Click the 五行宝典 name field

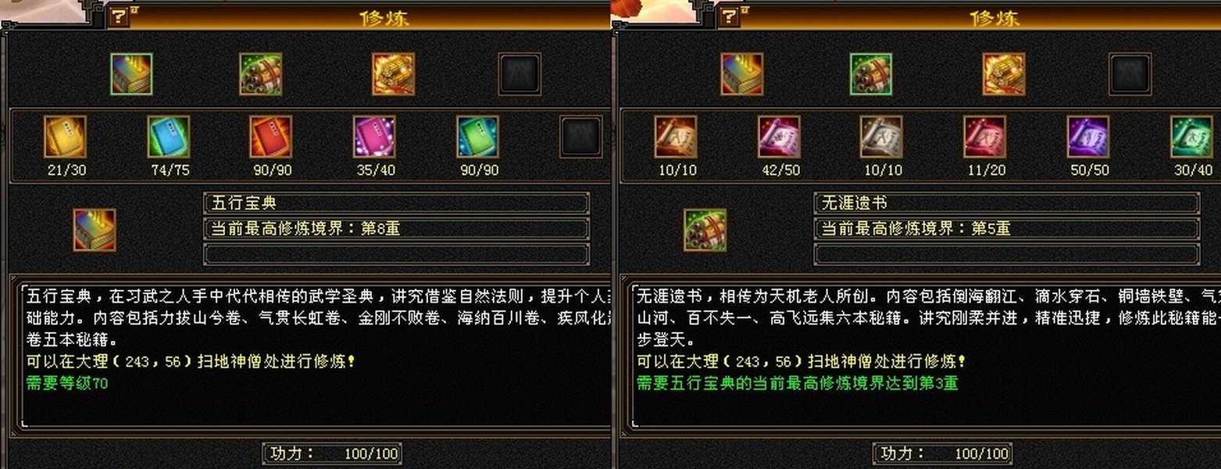pyautogui.click(x=396, y=203)
